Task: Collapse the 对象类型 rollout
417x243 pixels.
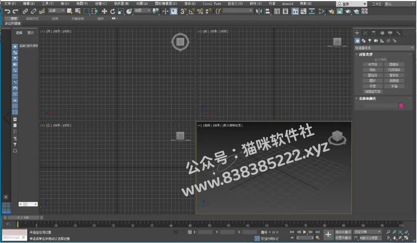Action: [x=365, y=54]
